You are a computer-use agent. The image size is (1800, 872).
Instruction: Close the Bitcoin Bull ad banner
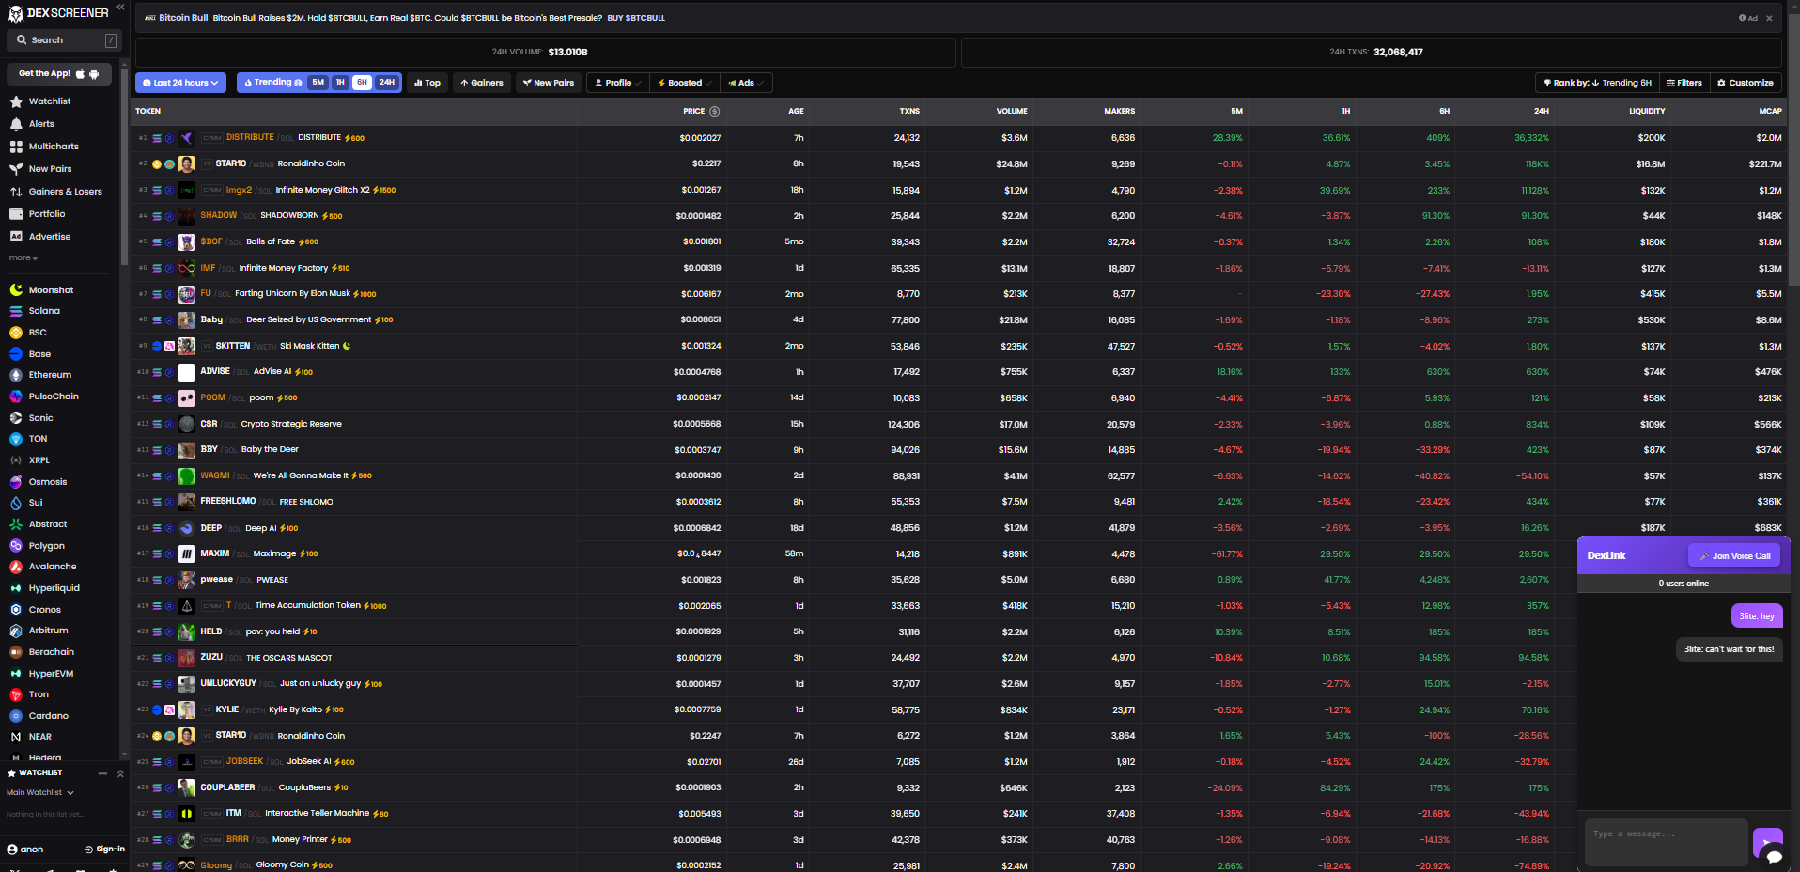pyautogui.click(x=1769, y=18)
